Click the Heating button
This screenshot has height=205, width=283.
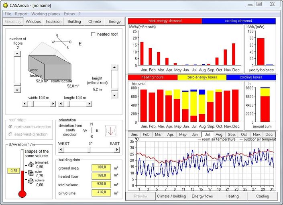point(232,196)
